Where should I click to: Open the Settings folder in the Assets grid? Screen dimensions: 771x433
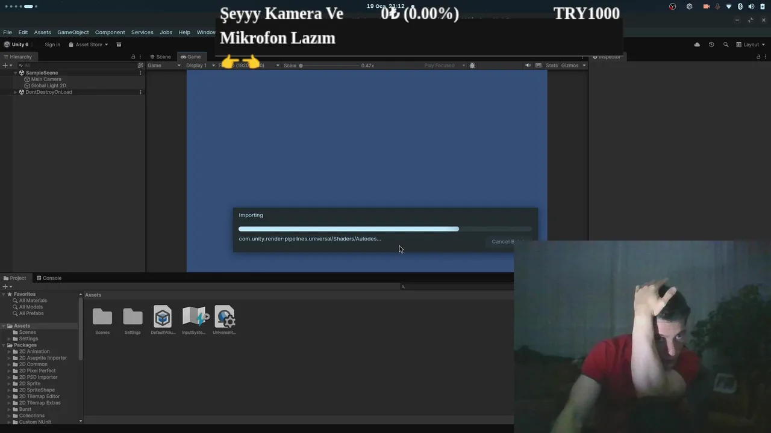coord(133,316)
